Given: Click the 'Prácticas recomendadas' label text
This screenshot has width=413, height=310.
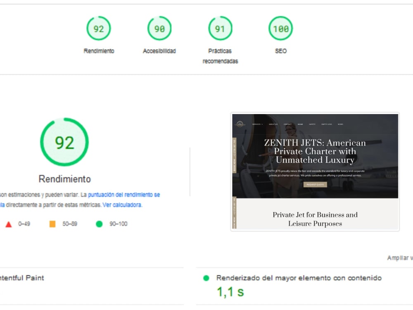Looking at the screenshot, I should point(220,56).
